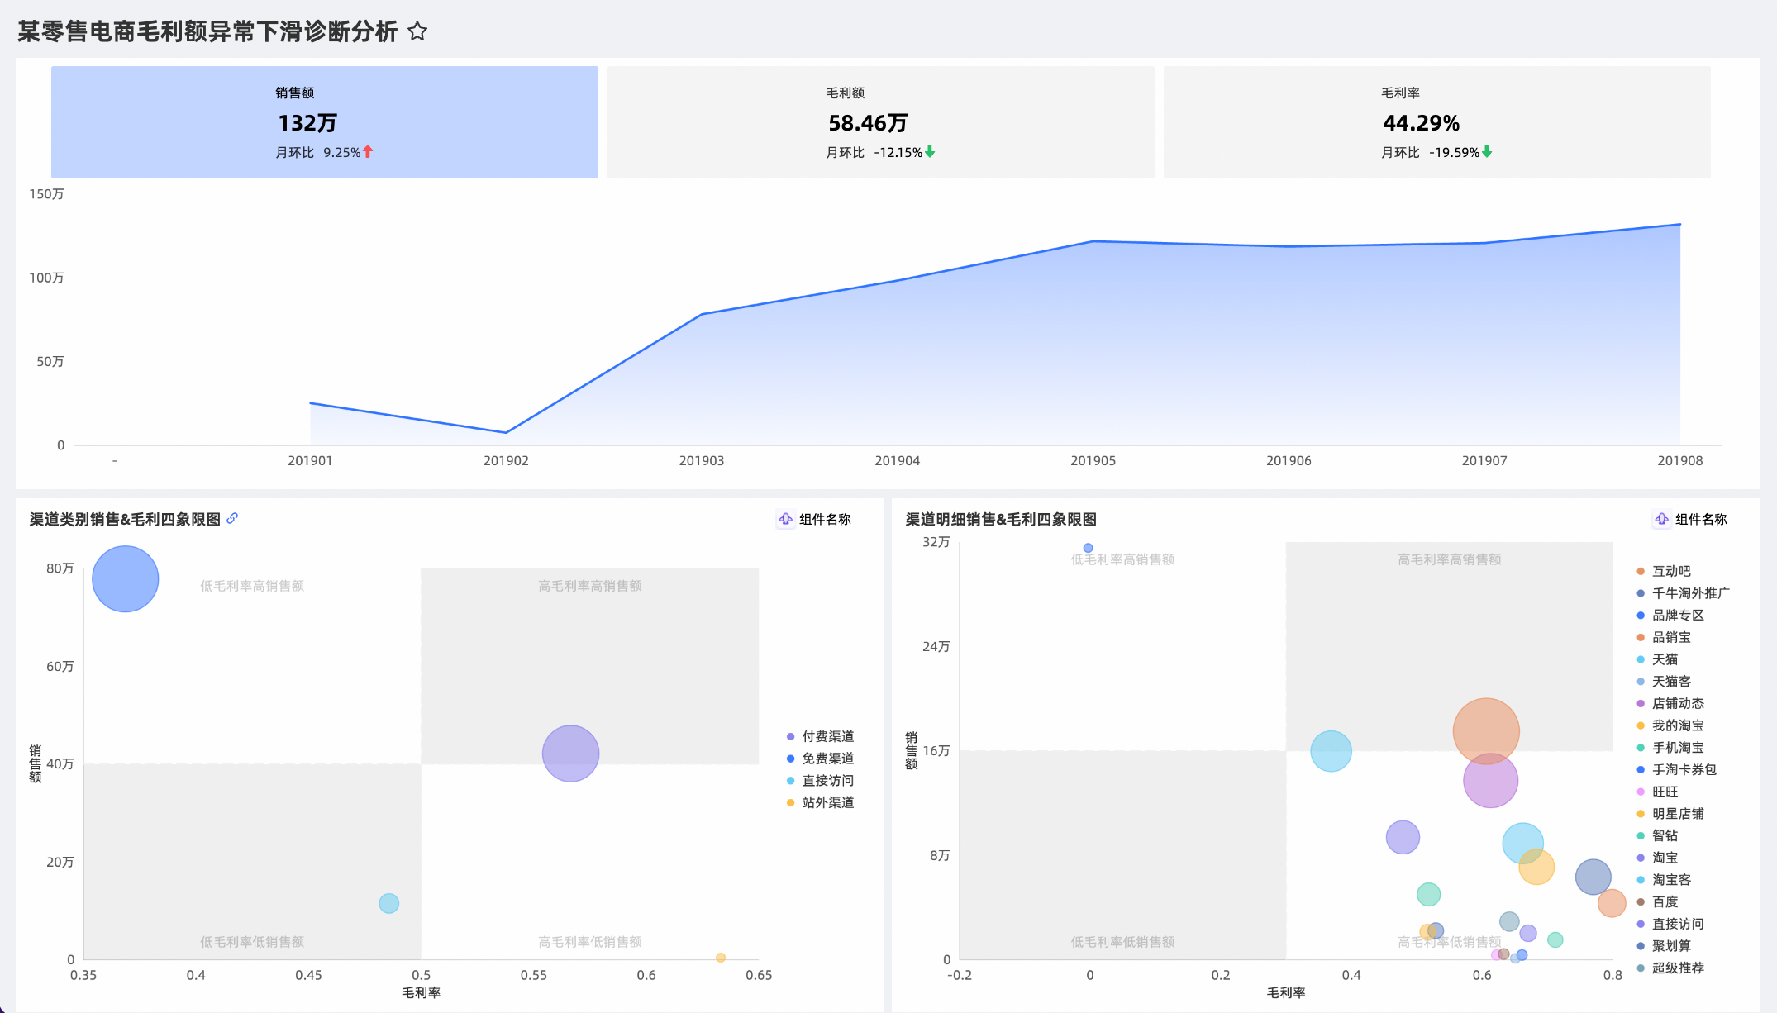Click the link icon beside 渠道类别销售&毛利四象限图
The image size is (1777, 1013).
(232, 518)
